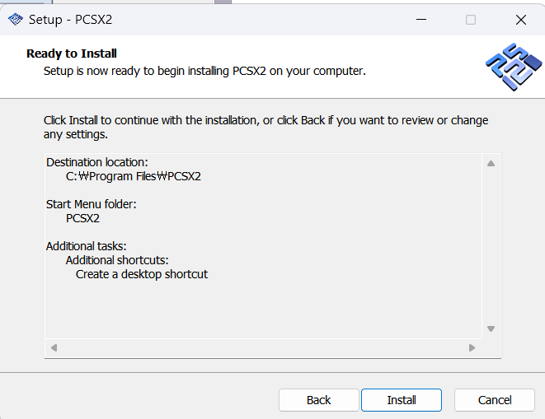Image resolution: width=545 pixels, height=419 pixels.
Task: Click the summary scroll down arrow
Action: (491, 328)
